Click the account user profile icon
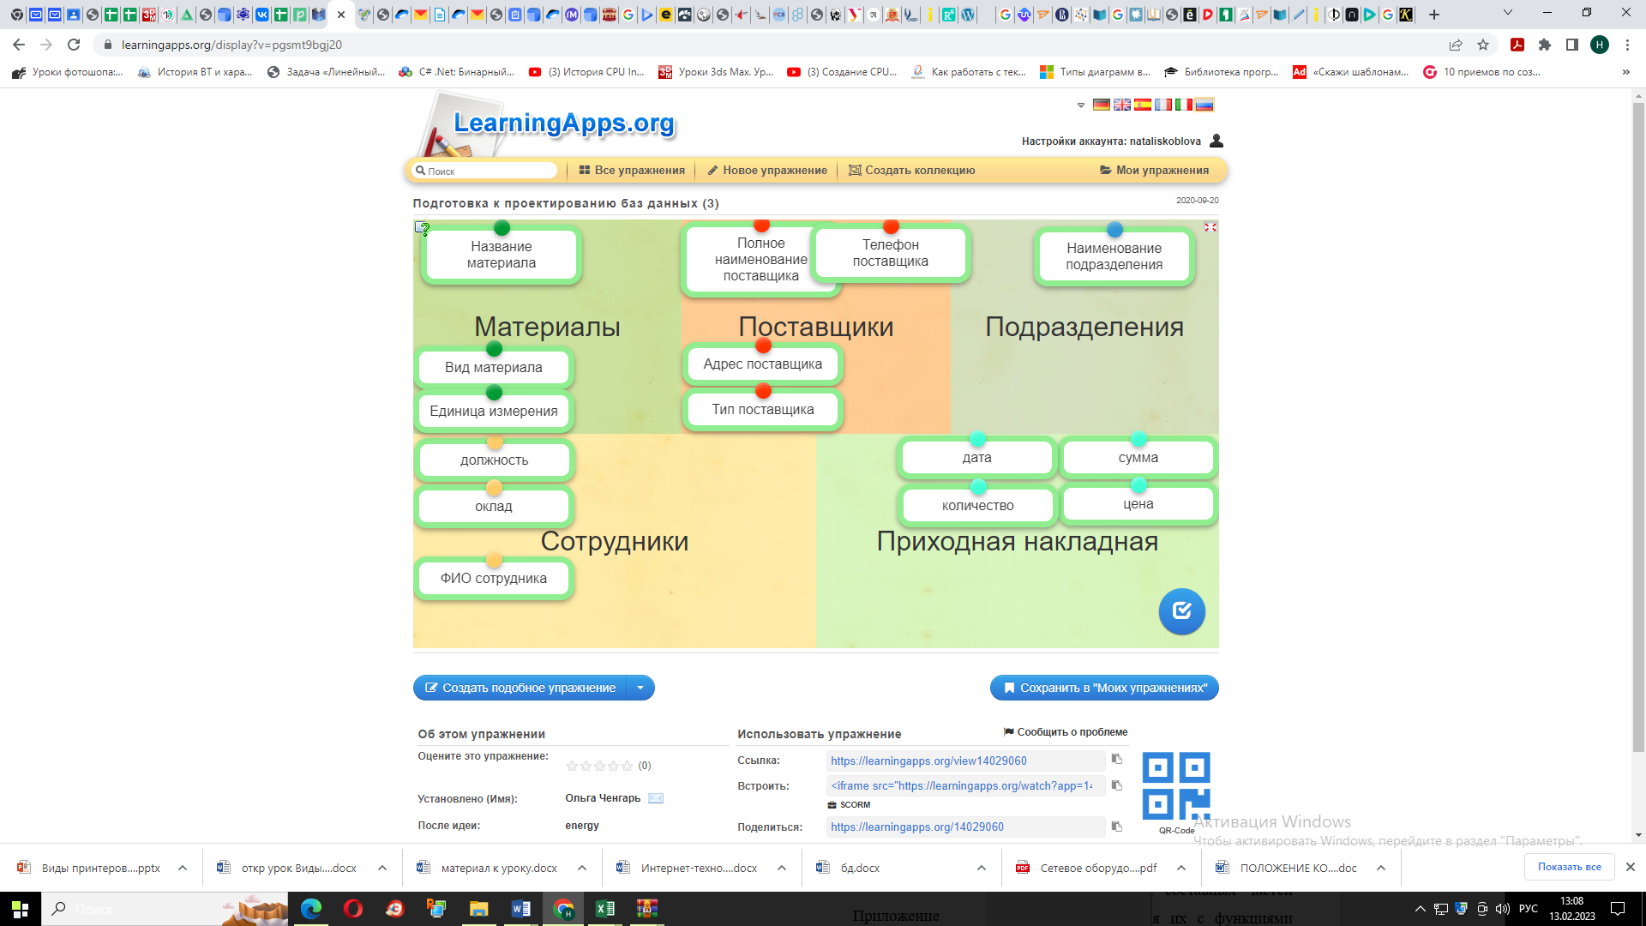This screenshot has width=1646, height=926. coord(1216,141)
